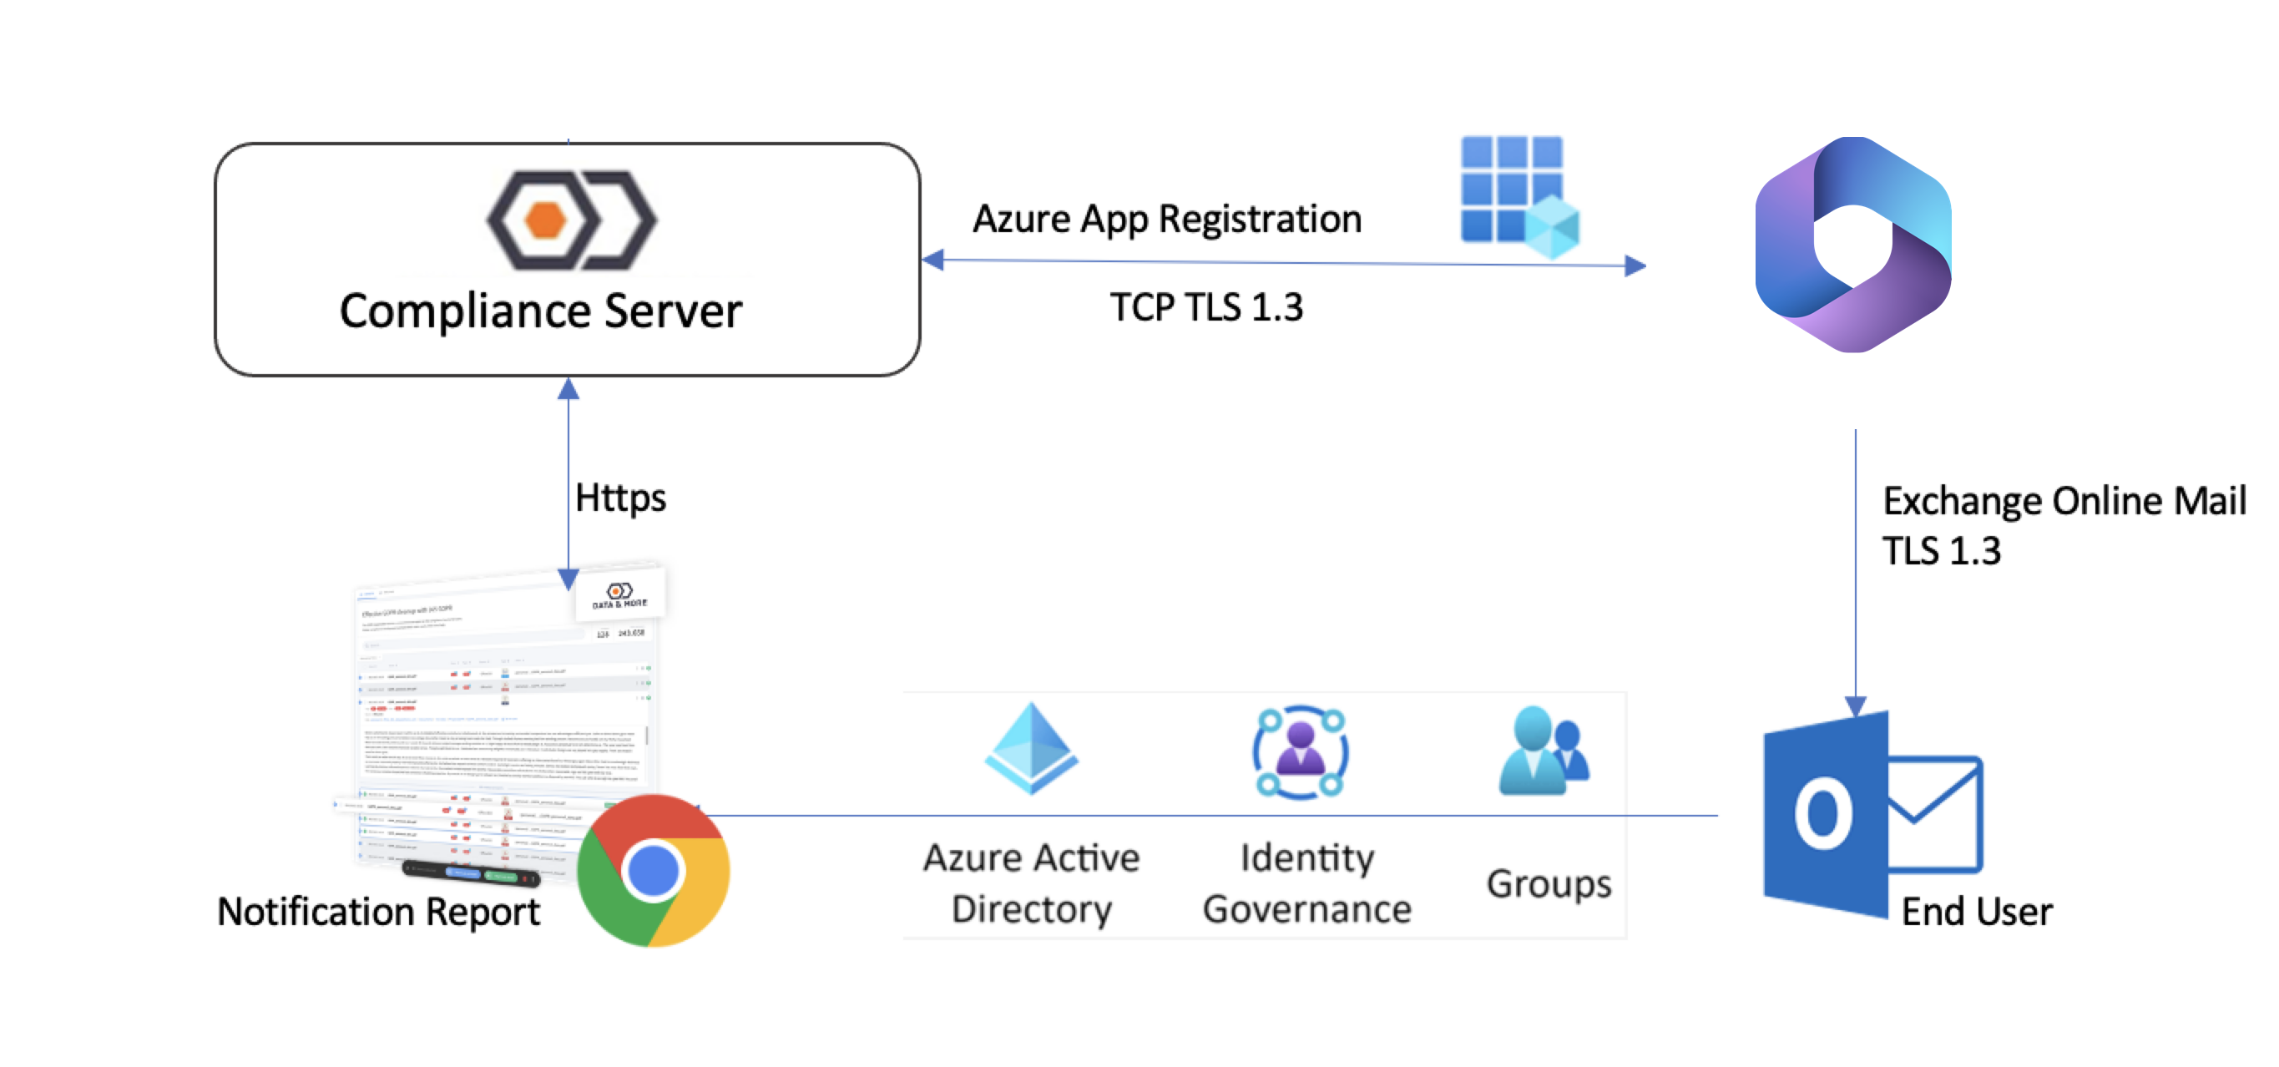Select the Azure Active Directory caption

point(1032,883)
